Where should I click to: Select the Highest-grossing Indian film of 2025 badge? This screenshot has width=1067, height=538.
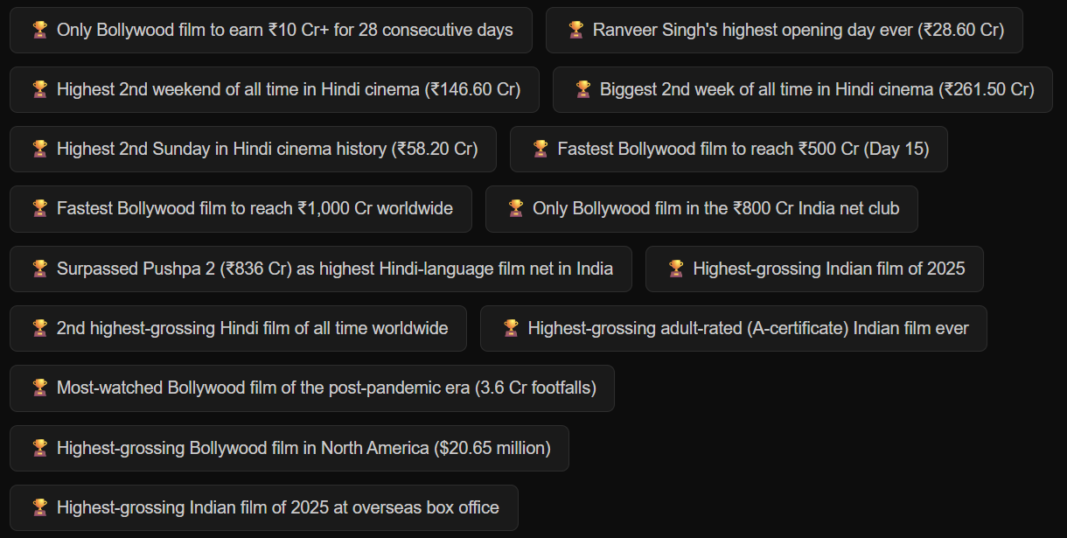pyautogui.click(x=814, y=269)
